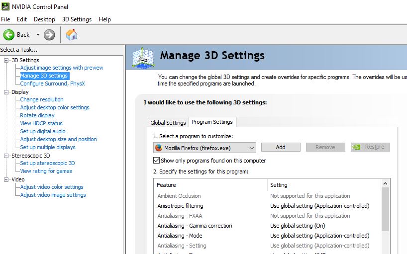
Task: Open the Help menu
Action: pos(104,19)
